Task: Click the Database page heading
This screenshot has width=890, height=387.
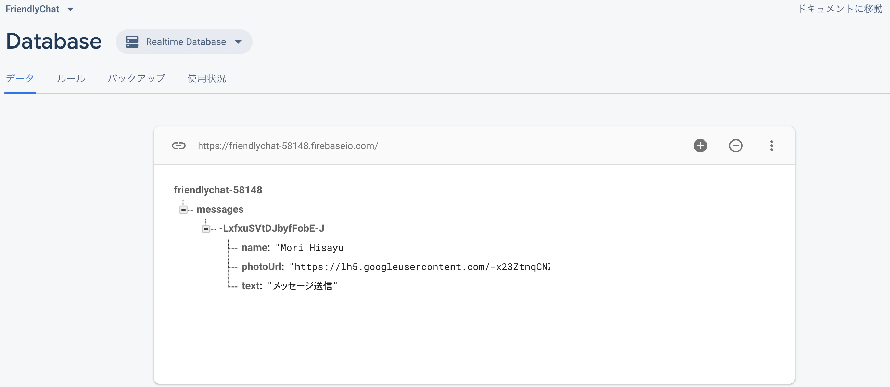Action: 54,41
